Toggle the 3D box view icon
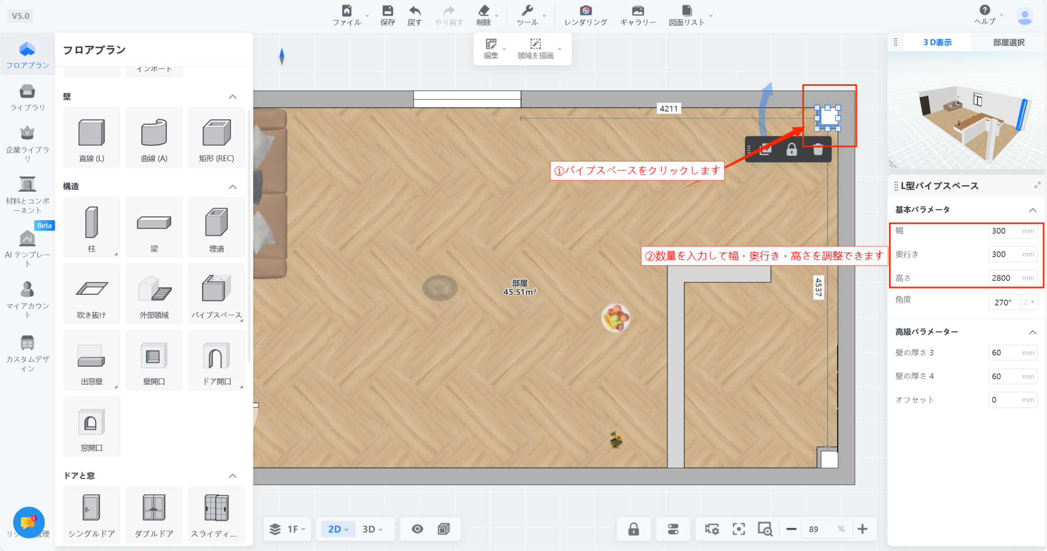 tap(444, 529)
